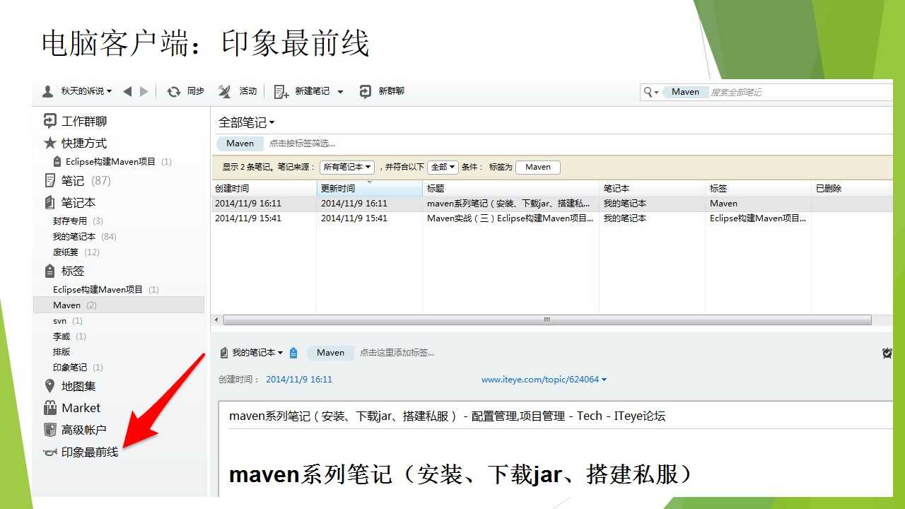Select 笔记 (87) in the sidebar
Screen dimensions: 905x509
pos(78,180)
